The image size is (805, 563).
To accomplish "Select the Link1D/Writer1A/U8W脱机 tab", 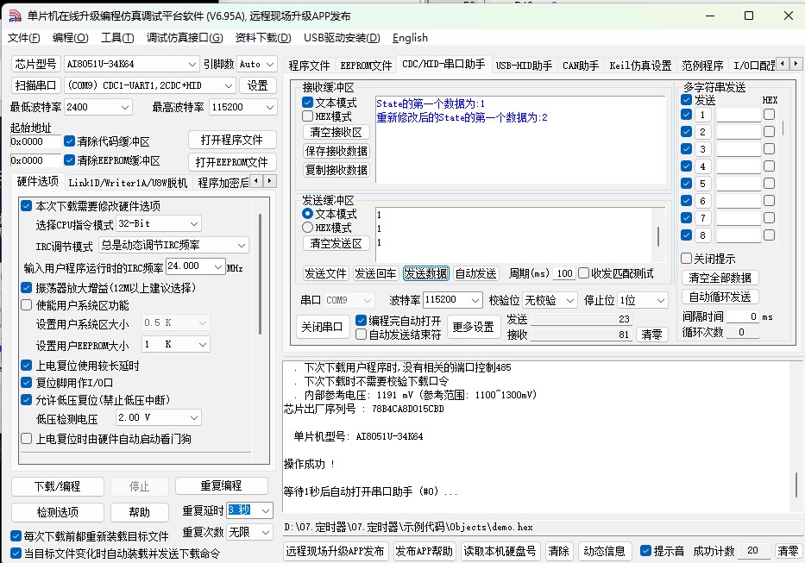I will (128, 183).
